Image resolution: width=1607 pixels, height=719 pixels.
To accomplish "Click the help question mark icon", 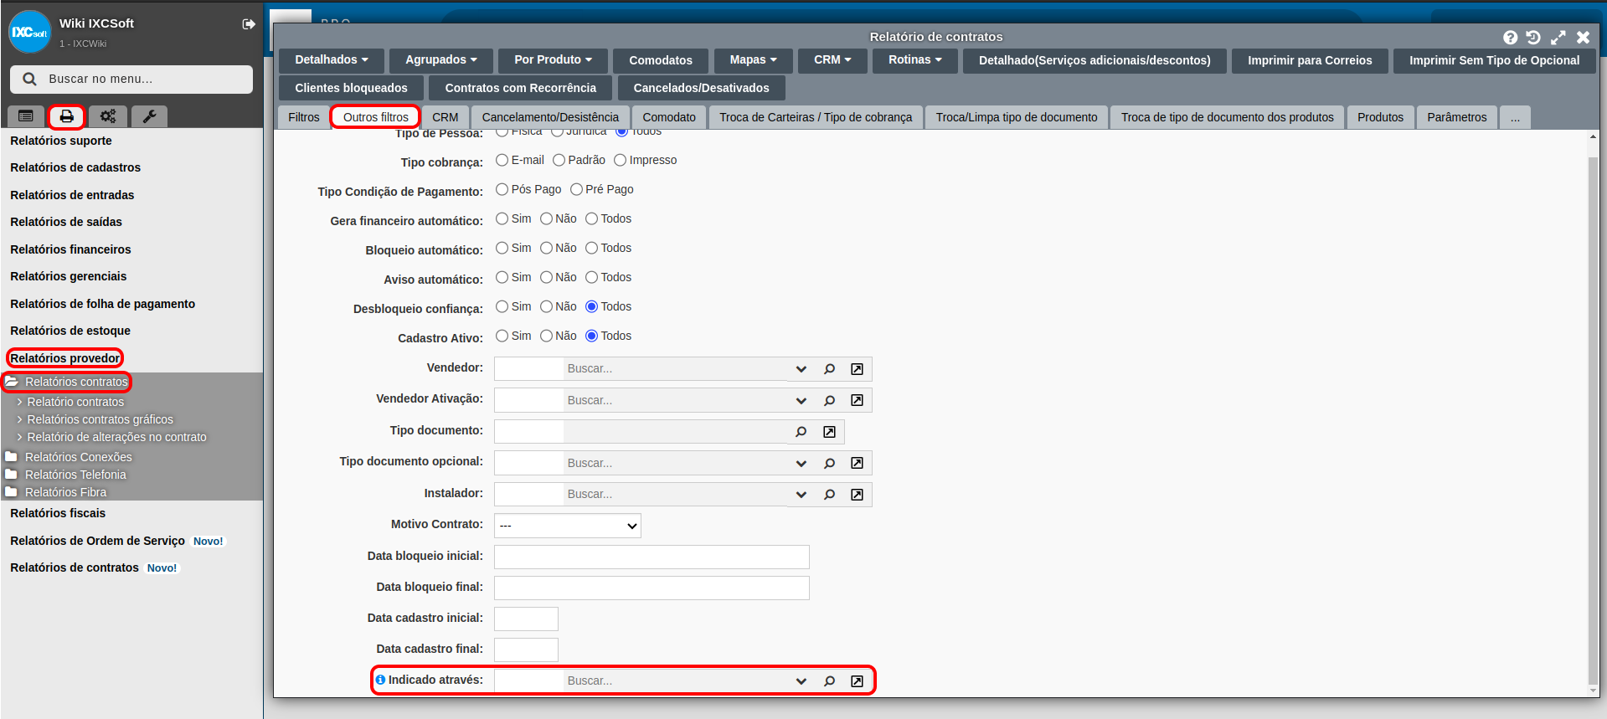I will coord(1510,37).
